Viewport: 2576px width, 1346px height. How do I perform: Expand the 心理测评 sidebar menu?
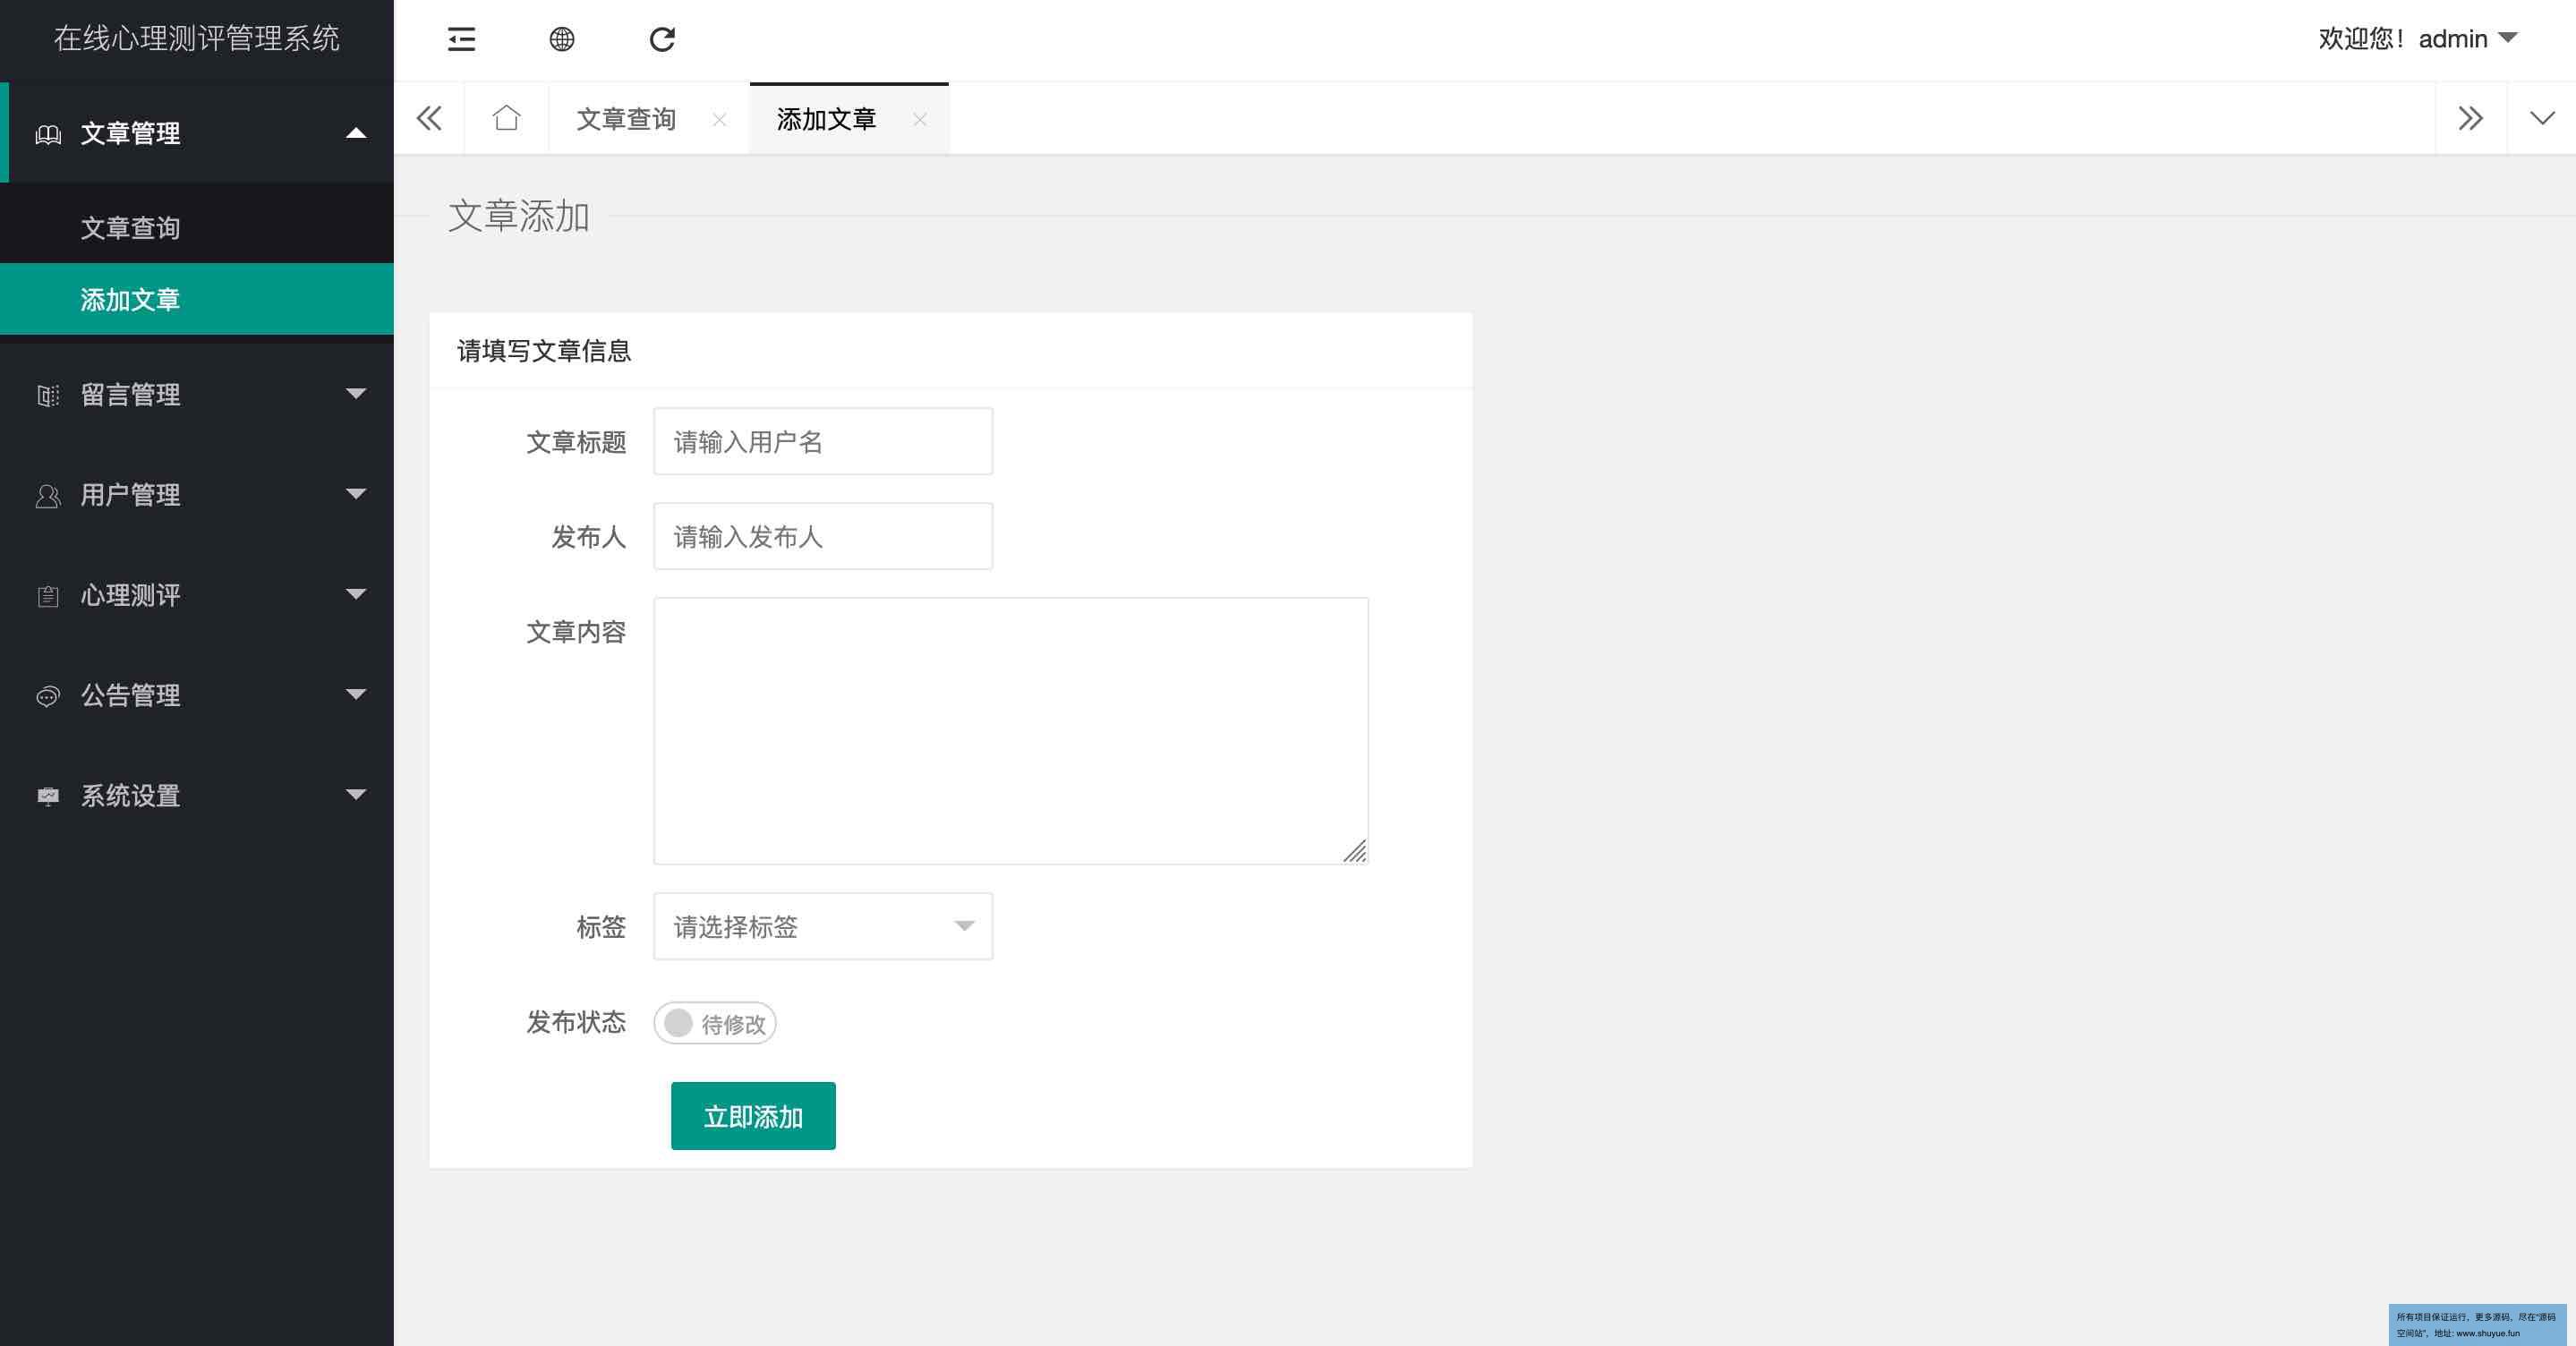(x=196, y=595)
